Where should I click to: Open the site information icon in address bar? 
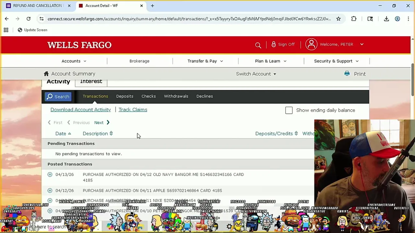(x=41, y=19)
